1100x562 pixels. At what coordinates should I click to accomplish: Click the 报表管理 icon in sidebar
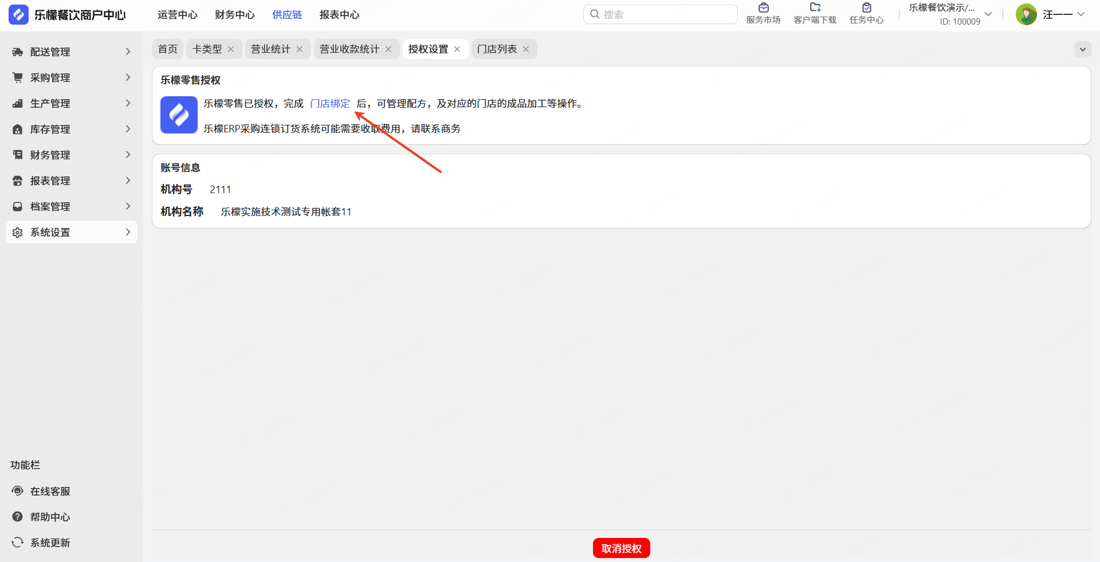(18, 181)
